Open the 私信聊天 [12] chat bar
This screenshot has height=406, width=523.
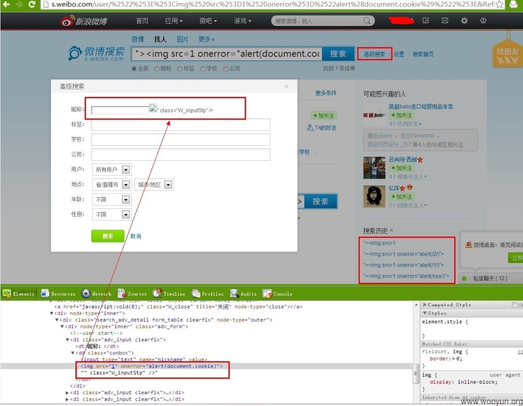[x=490, y=278]
